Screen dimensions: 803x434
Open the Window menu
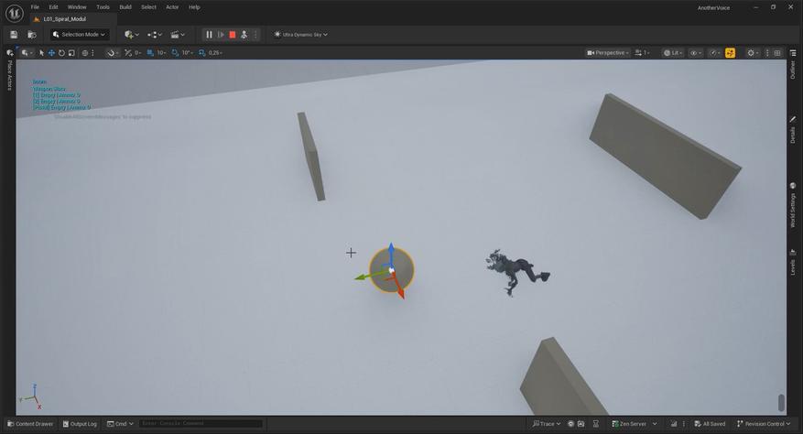[77, 7]
